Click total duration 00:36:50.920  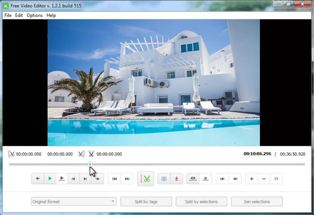[293, 154]
